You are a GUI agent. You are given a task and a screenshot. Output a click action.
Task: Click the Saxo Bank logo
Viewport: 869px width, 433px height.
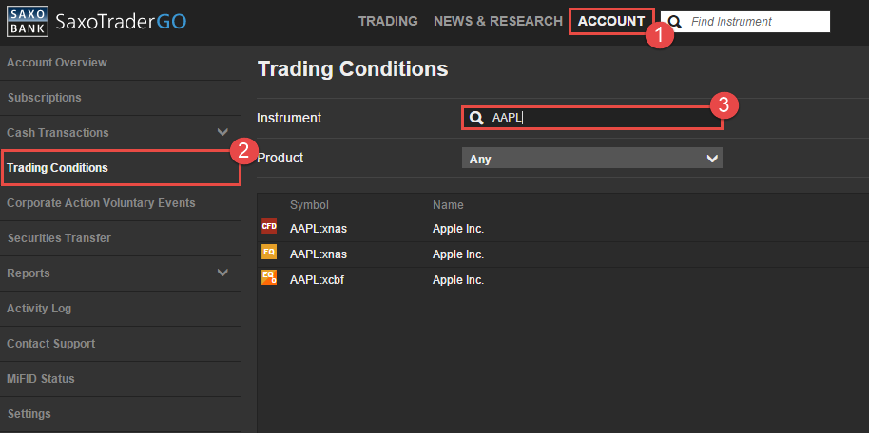click(x=28, y=22)
